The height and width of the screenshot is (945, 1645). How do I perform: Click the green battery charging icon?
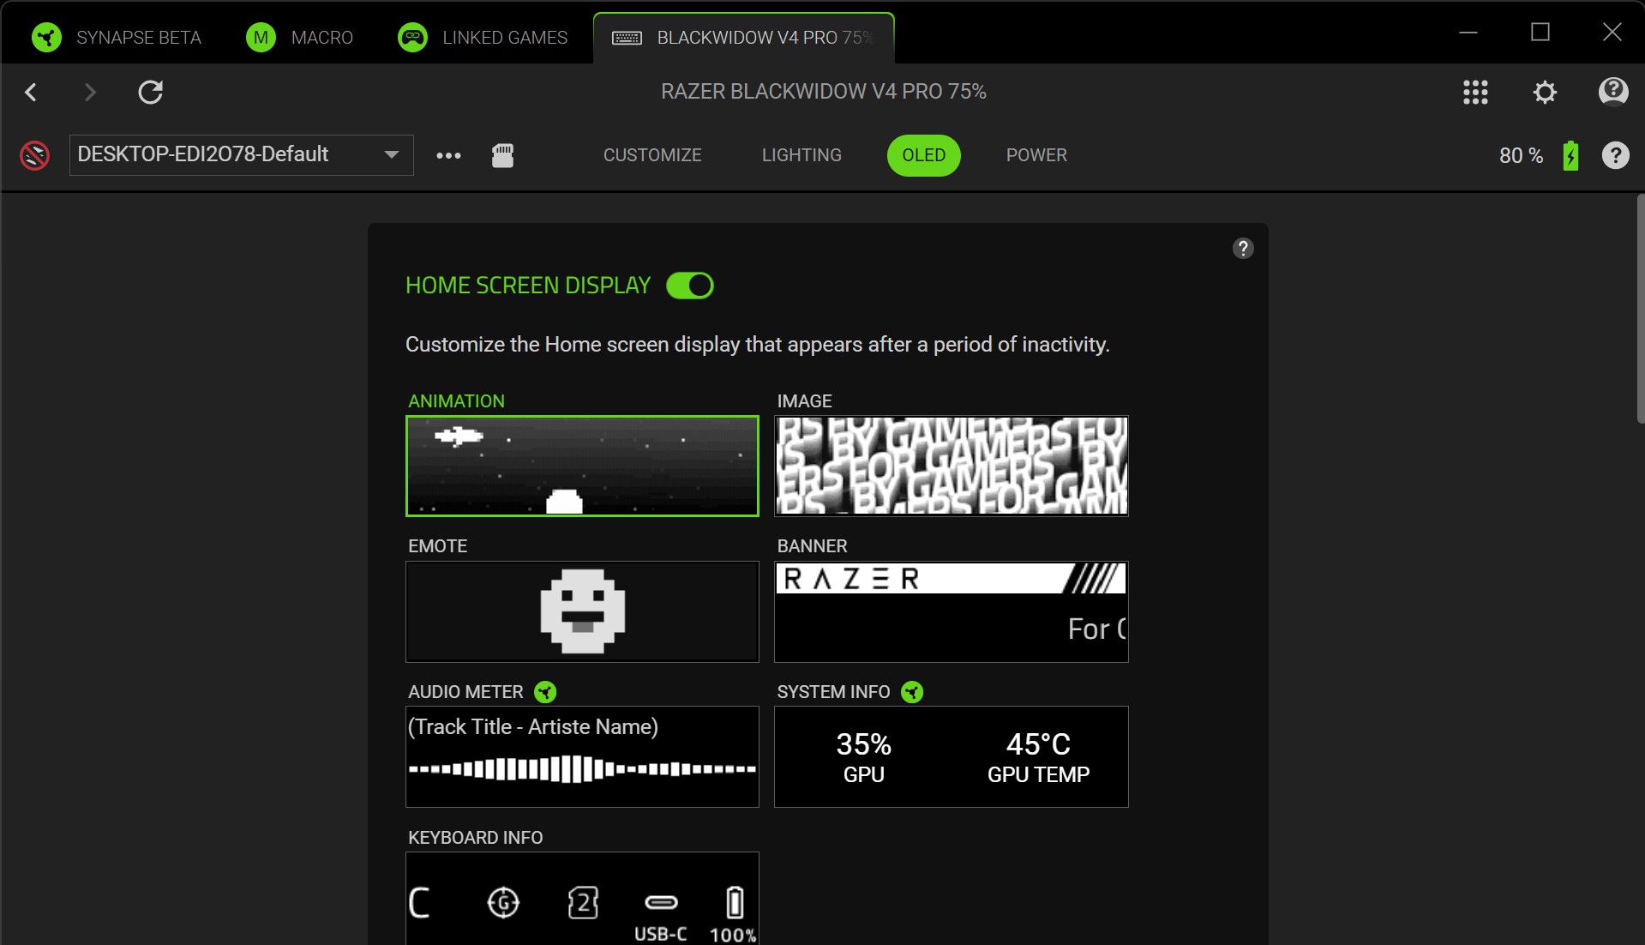[x=1570, y=155]
